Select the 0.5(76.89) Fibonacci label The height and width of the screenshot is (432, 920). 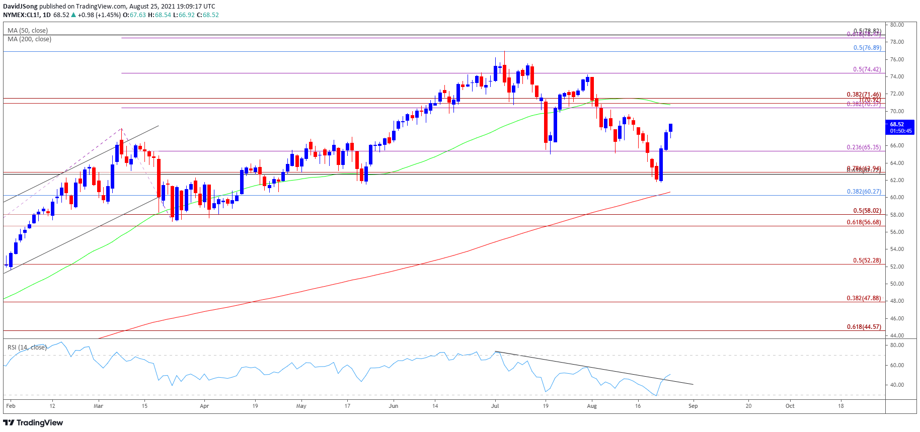(867, 48)
